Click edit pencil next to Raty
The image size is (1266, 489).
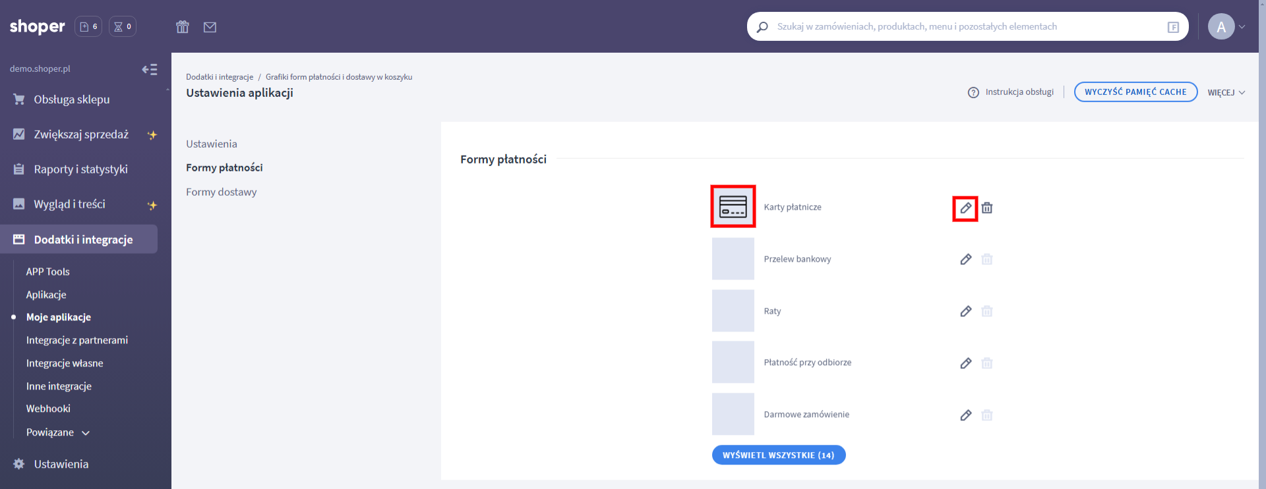(965, 311)
